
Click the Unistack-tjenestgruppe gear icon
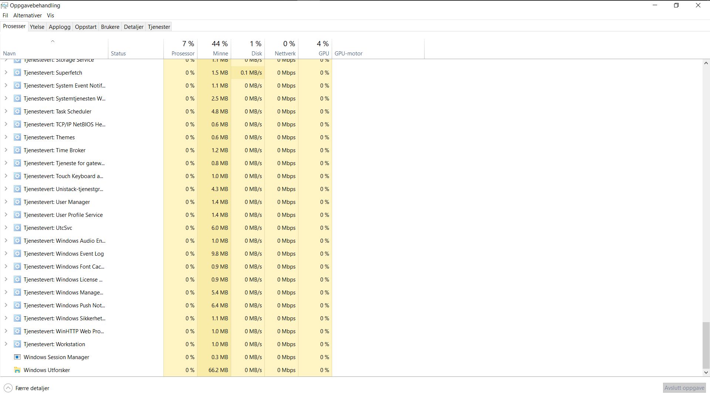17,189
